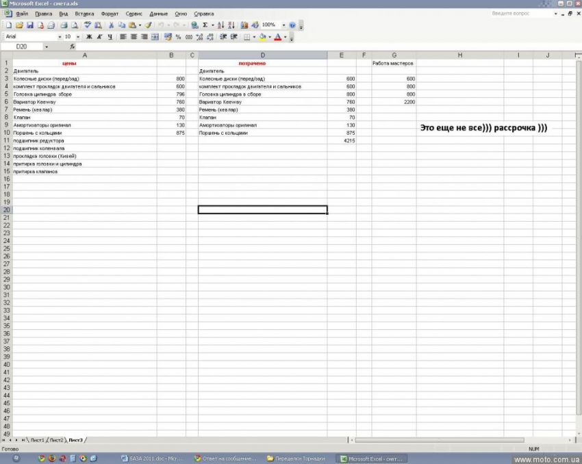The height and width of the screenshot is (464, 582).
Task: Select the Format Painter brush icon
Action: (x=147, y=25)
